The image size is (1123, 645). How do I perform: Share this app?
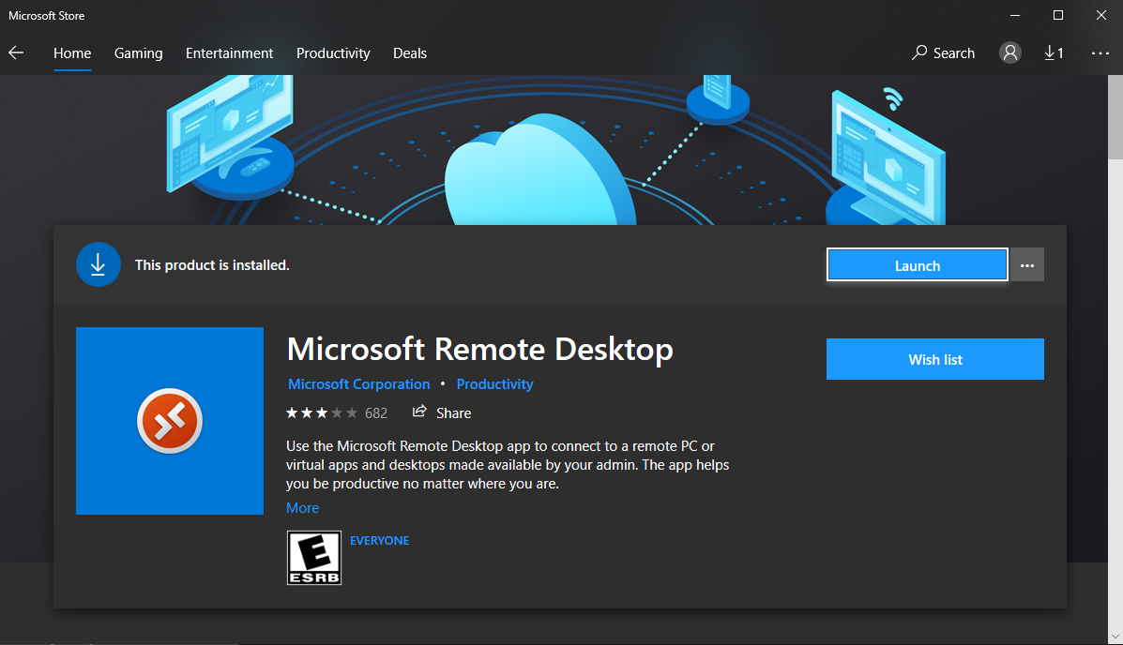[442, 413]
